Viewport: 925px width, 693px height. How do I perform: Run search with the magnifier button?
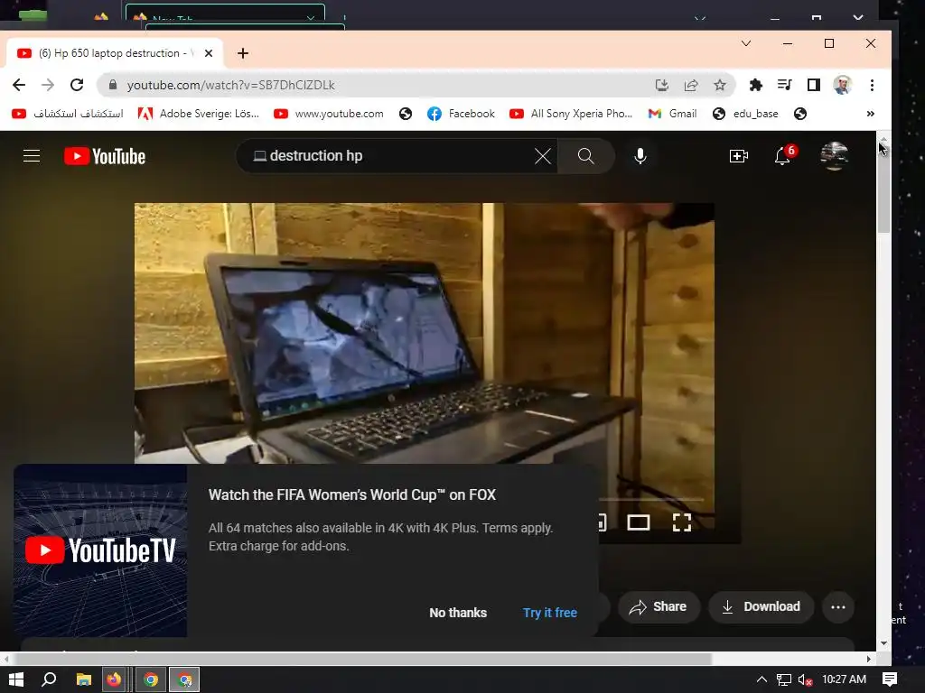pos(585,155)
